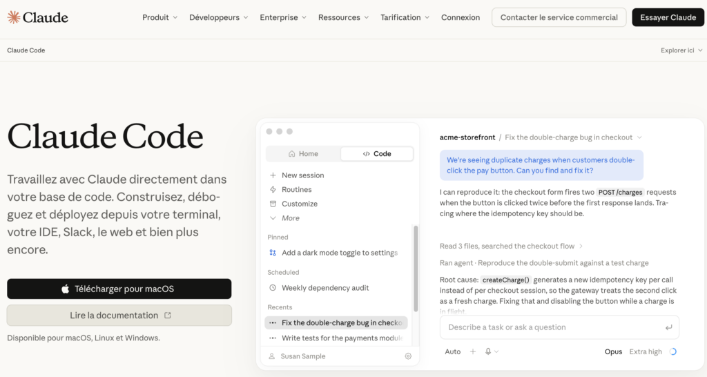Click the Claude Code breadcrumb link
Screen dimensions: 707x377
click(x=26, y=50)
